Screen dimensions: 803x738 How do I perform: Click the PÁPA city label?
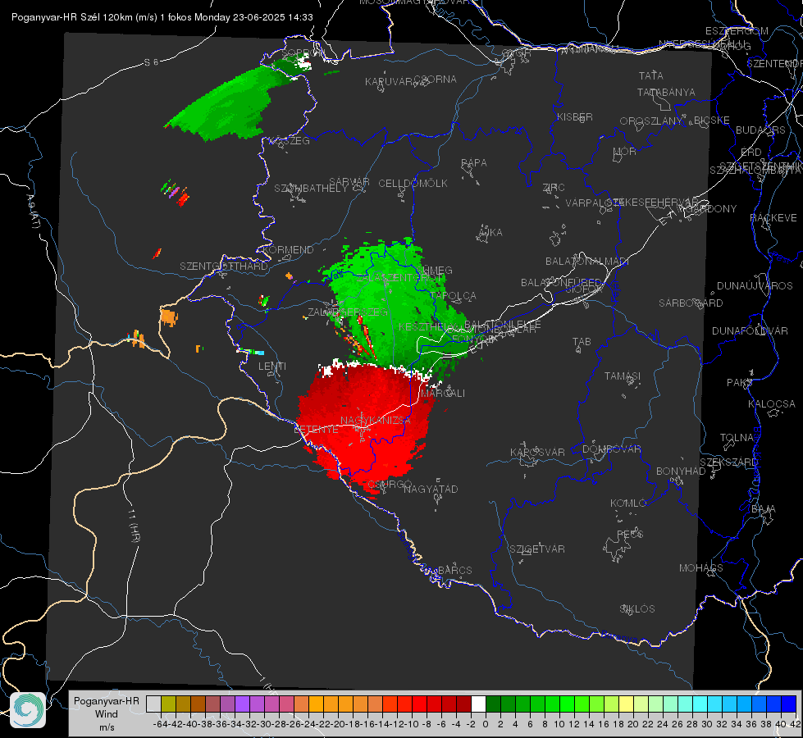(474, 163)
